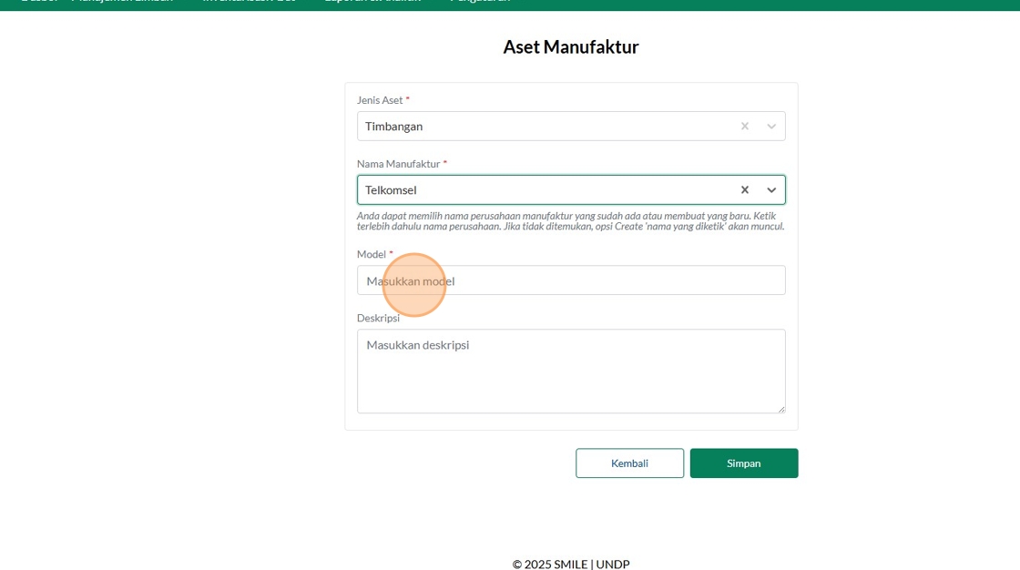Click the Timbangan value in Jenis Aset
This screenshot has height=570, width=1020.
tap(393, 127)
